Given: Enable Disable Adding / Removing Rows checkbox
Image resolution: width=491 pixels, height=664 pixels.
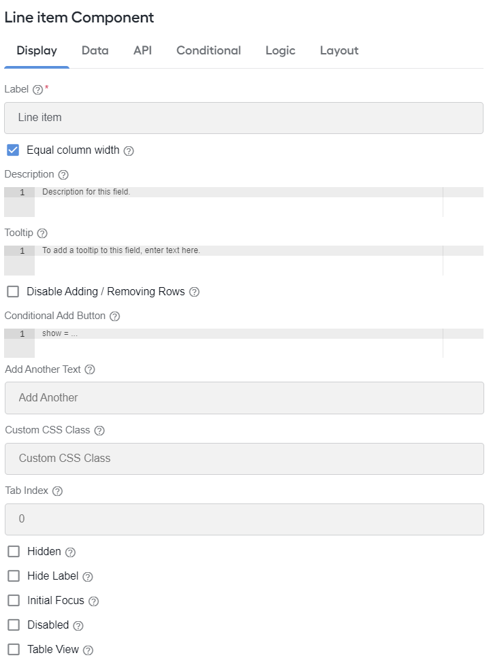Looking at the screenshot, I should (13, 291).
